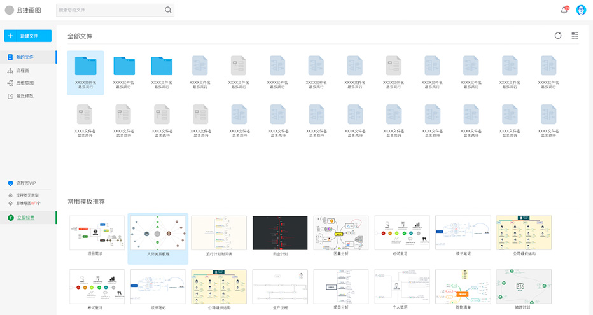Click the 流程图VIP diamond icon

[x=10, y=183]
